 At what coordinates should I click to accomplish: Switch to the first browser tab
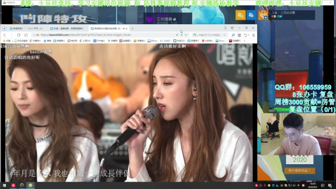pyautogui.click(x=27, y=29)
